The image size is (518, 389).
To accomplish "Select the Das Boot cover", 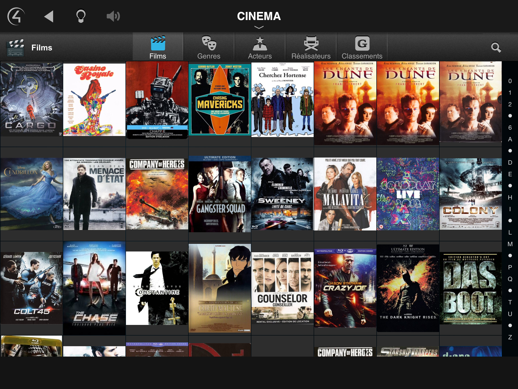I will [471, 288].
